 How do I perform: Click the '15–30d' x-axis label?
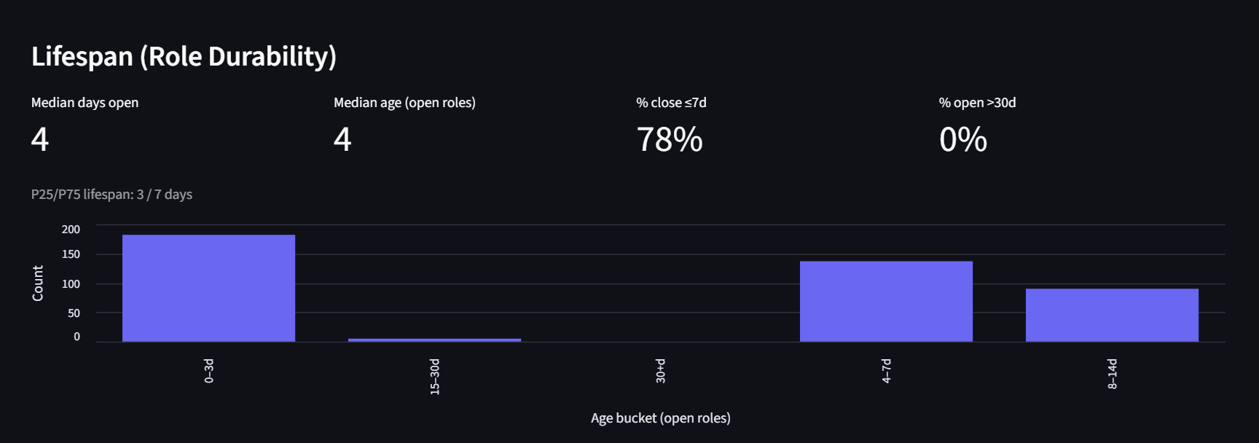tap(435, 377)
